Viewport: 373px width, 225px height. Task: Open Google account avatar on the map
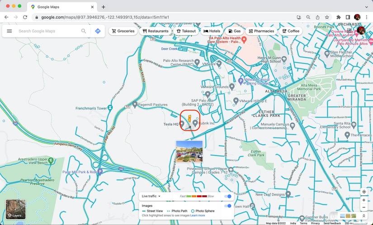tap(361, 30)
